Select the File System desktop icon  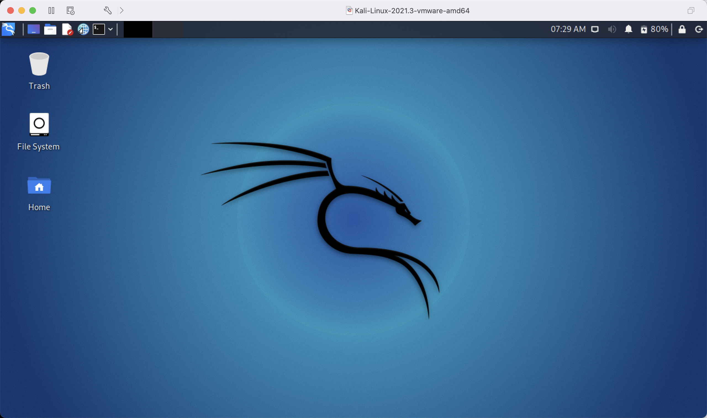[39, 124]
